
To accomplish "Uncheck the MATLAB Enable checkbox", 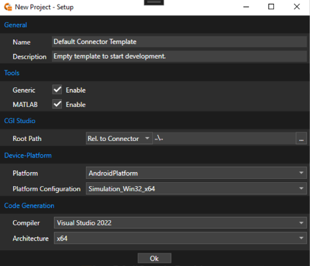I will (57, 104).
